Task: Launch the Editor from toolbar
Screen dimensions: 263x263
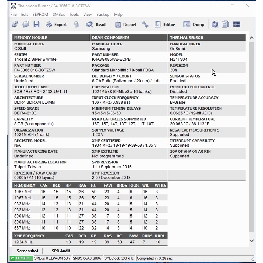Action: 165,25
